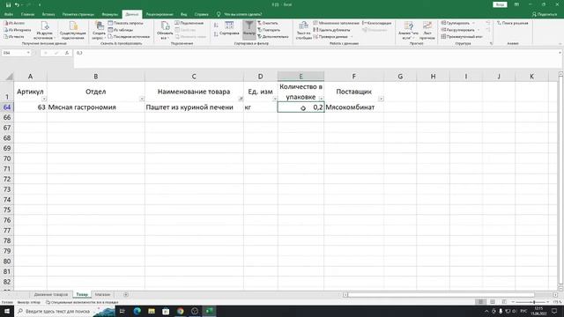
Task: Click Recent Sources (Последние источники)
Action: (129, 37)
